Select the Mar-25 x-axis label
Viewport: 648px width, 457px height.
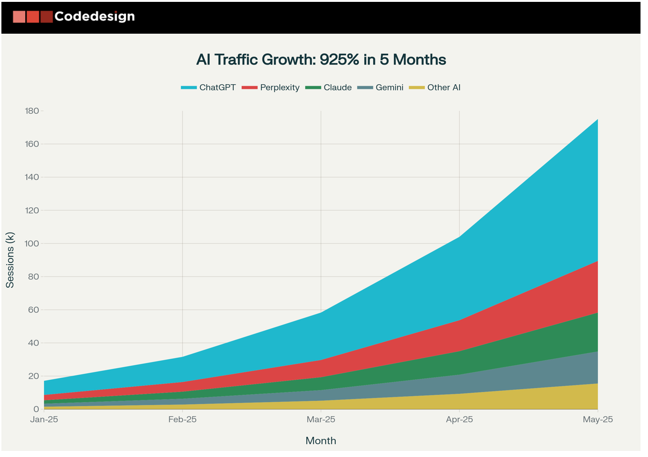coord(321,420)
